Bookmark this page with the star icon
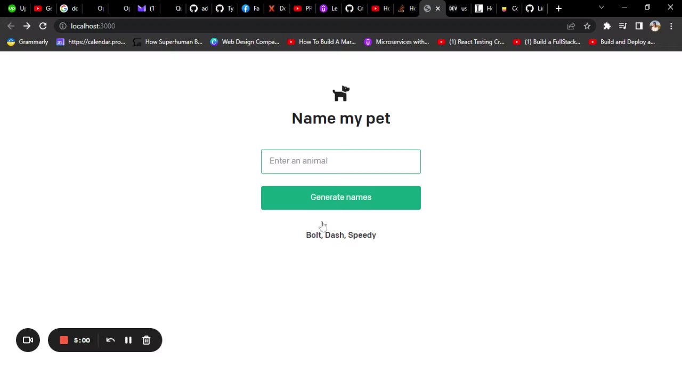The width and height of the screenshot is (682, 368). [587, 26]
